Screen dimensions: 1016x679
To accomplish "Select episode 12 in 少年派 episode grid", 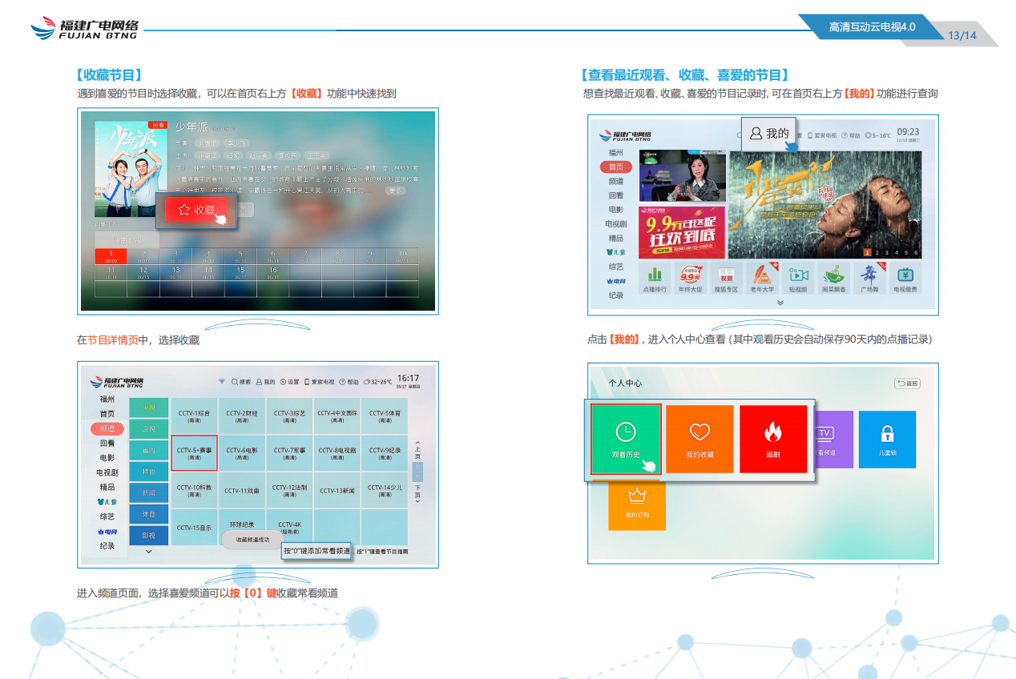I will click(x=143, y=273).
